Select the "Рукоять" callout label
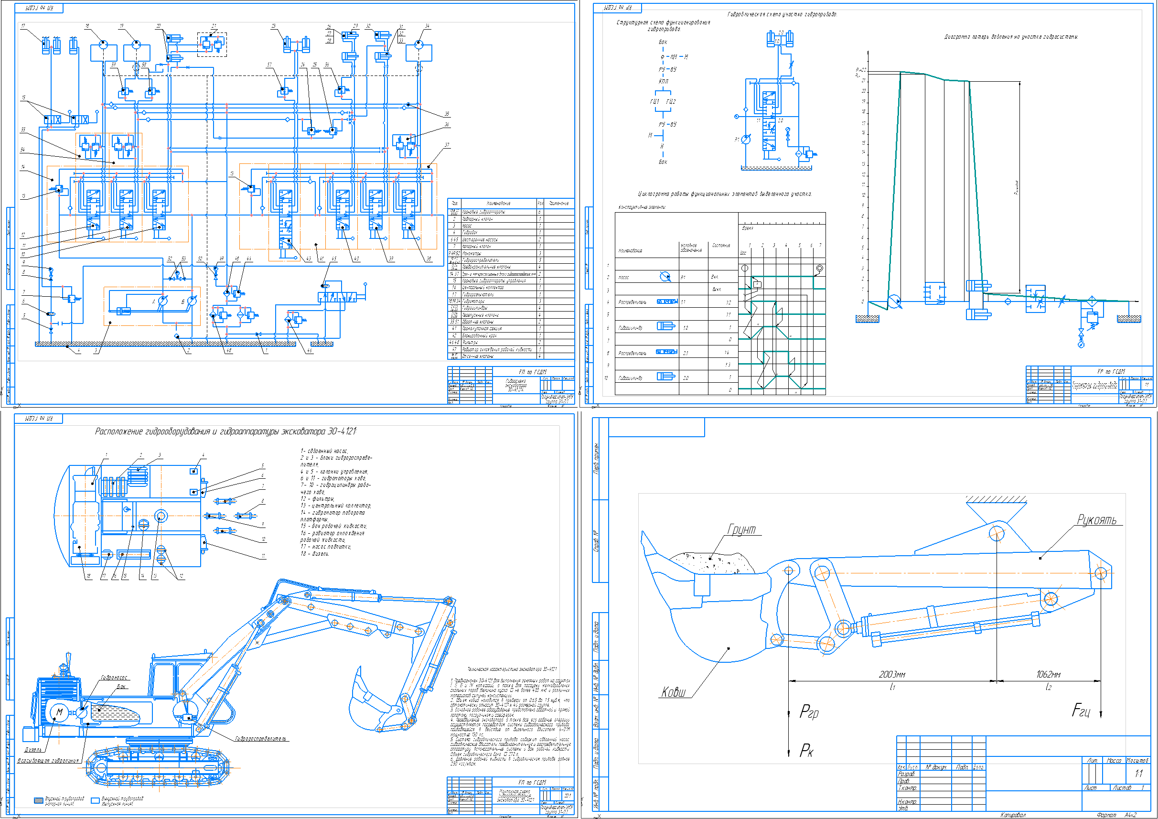The image size is (1158, 819). (x=1096, y=520)
